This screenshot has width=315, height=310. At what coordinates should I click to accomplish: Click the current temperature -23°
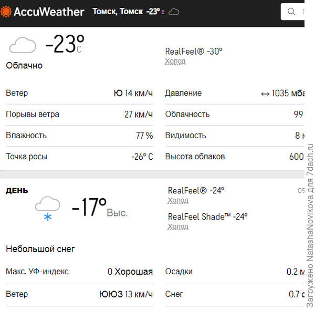click(x=65, y=44)
